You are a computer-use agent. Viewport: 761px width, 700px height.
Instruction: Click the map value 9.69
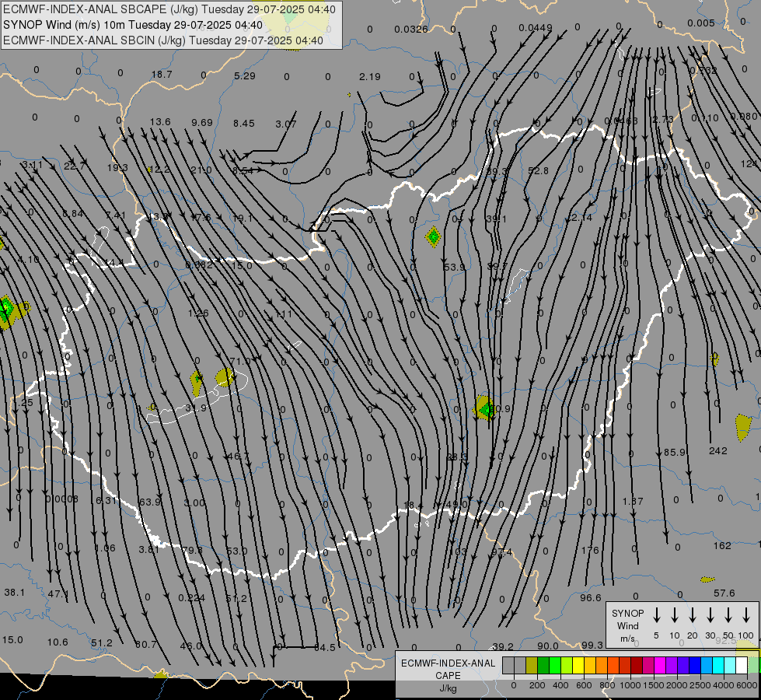point(202,122)
